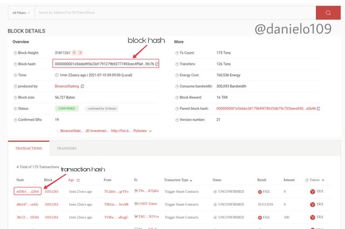Click Time help question icon
The height and width of the screenshot is (229, 345).
tap(16, 75)
